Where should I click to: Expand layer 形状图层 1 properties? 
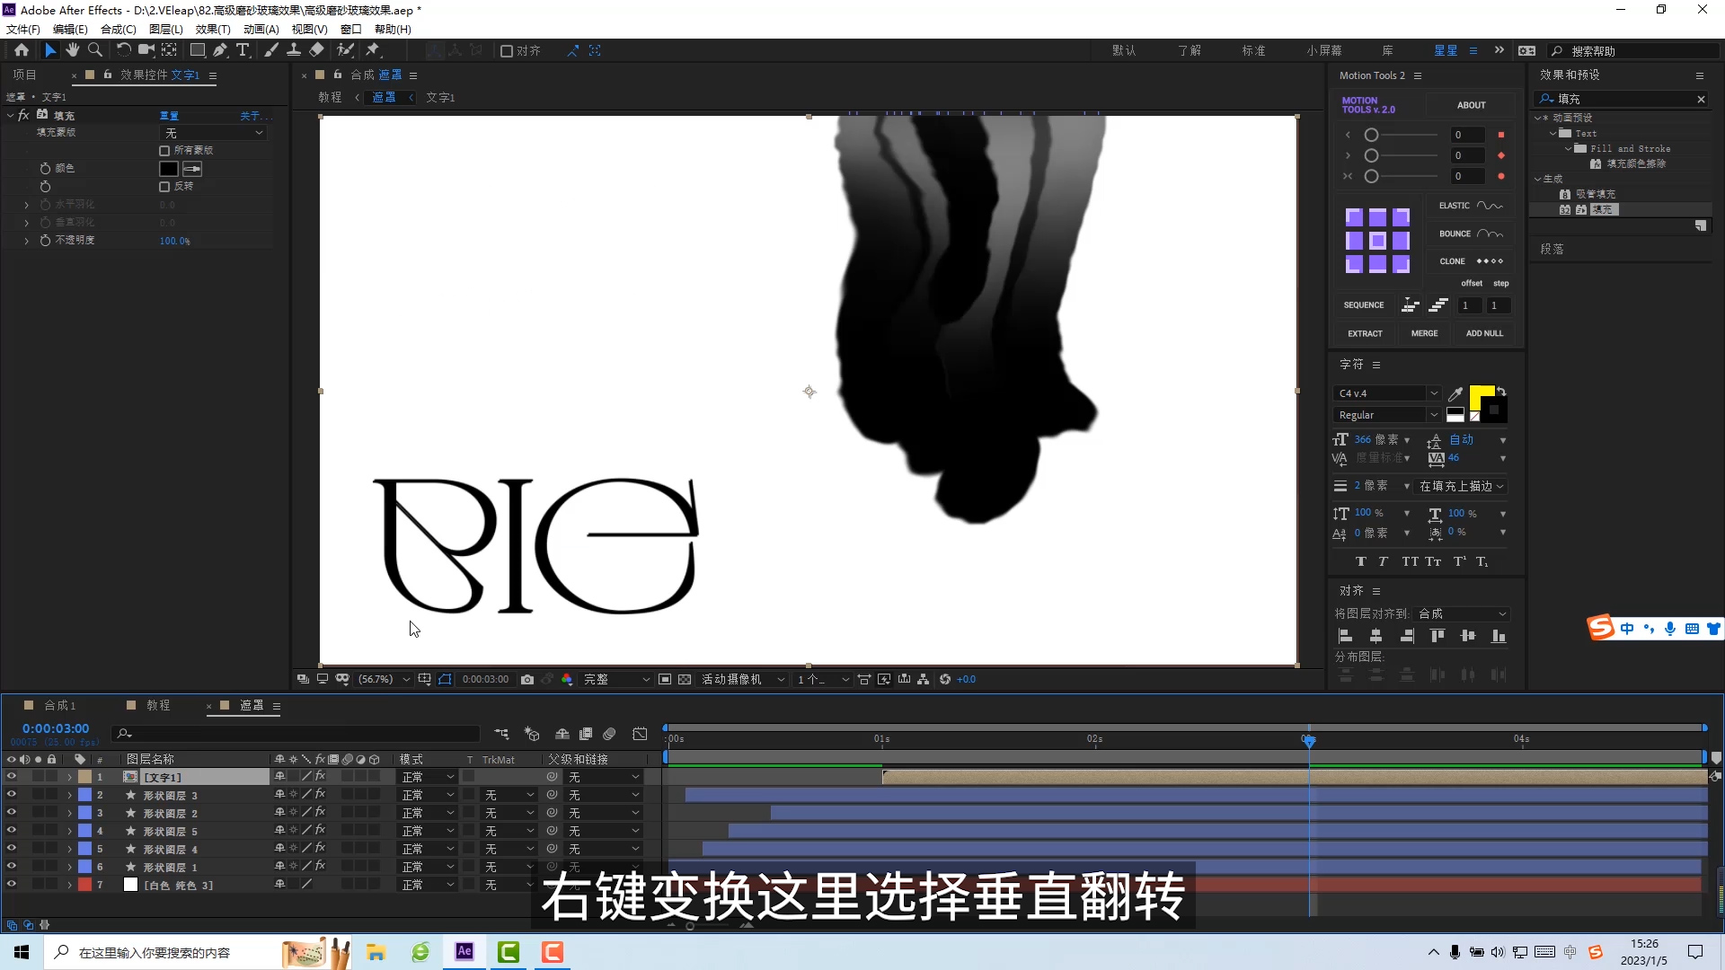click(69, 867)
